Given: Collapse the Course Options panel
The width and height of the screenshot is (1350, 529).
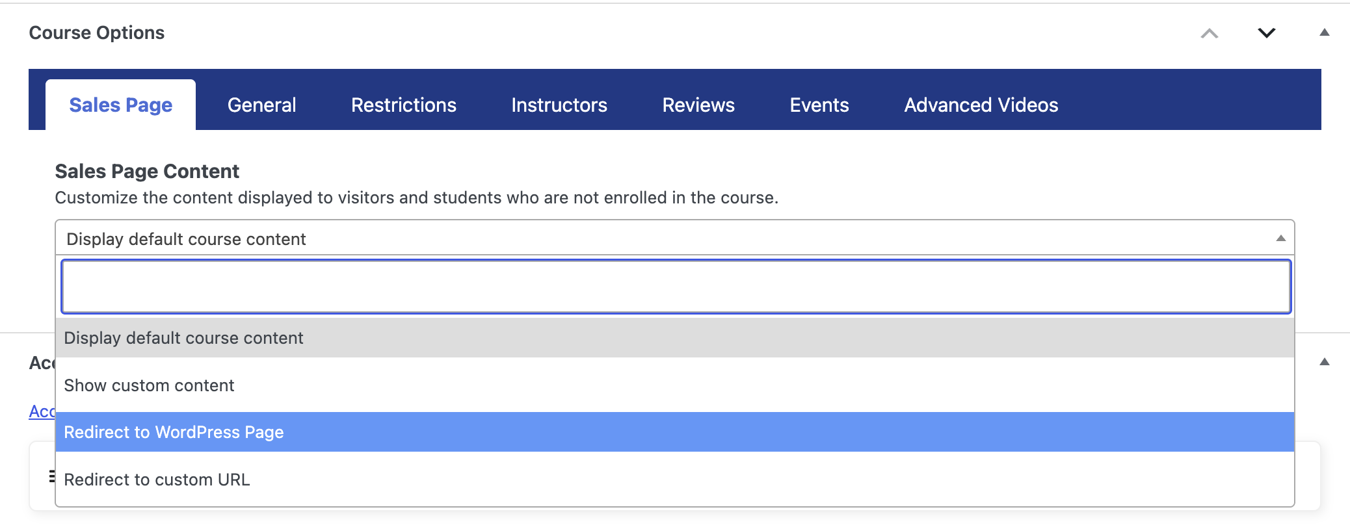Looking at the screenshot, I should pos(1324,32).
